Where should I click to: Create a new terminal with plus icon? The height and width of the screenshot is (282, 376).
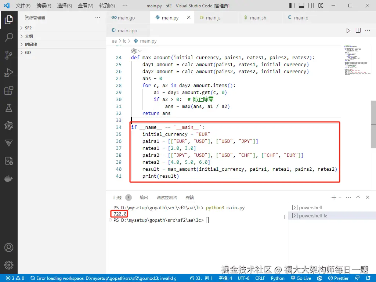pos(333,197)
